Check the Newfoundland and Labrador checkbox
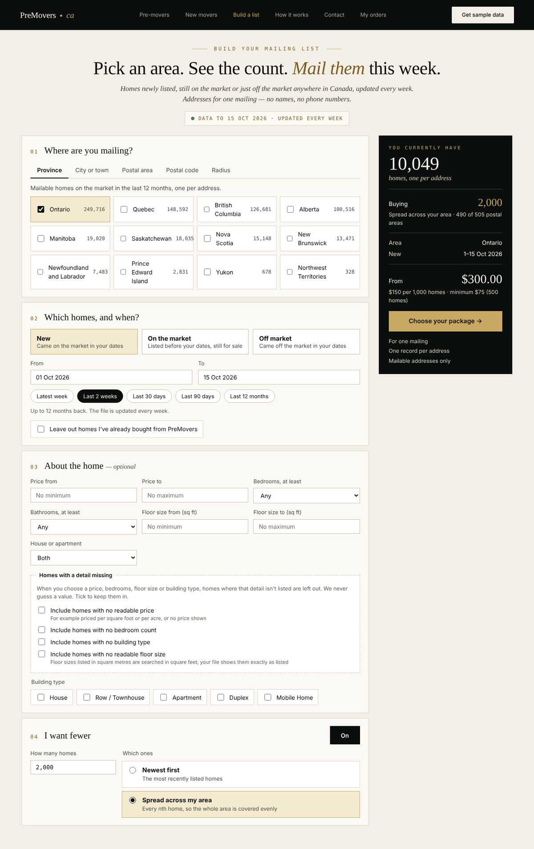The width and height of the screenshot is (534, 849). coord(40,272)
